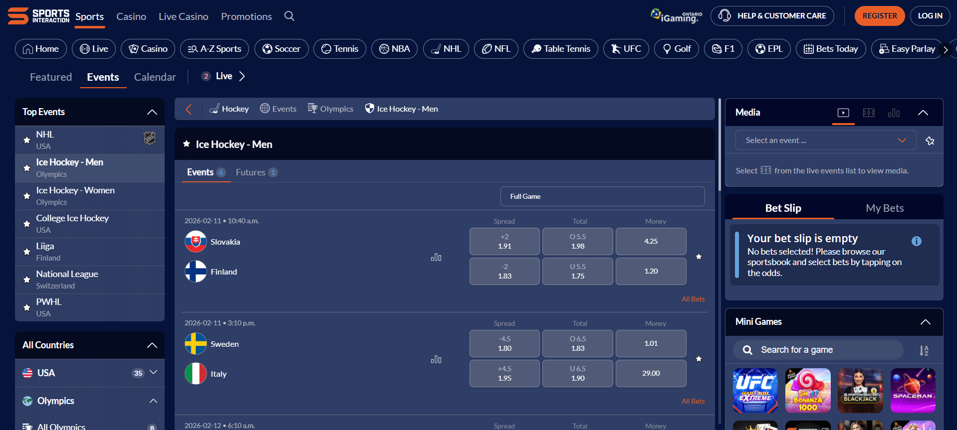Open the A-Z Sports shortcut
Viewport: 957px width, 430px height.
point(215,49)
